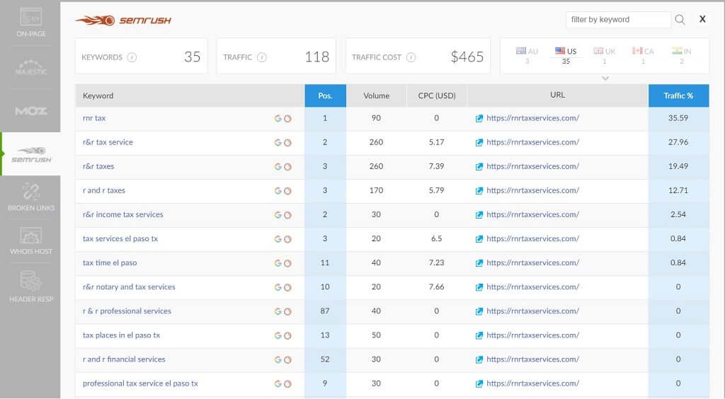Click the 'rnr tax' keyword
The width and height of the screenshot is (725, 399).
click(x=94, y=118)
